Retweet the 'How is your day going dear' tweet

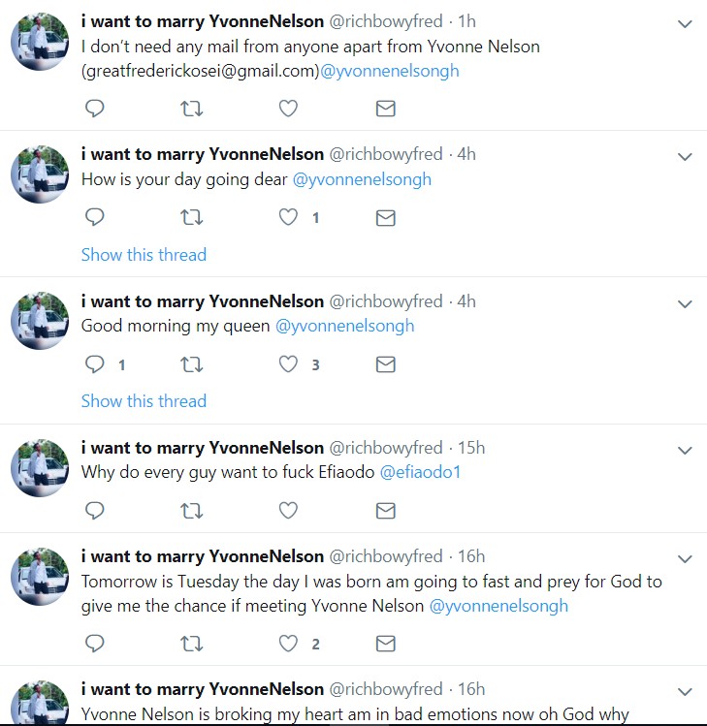coord(191,217)
